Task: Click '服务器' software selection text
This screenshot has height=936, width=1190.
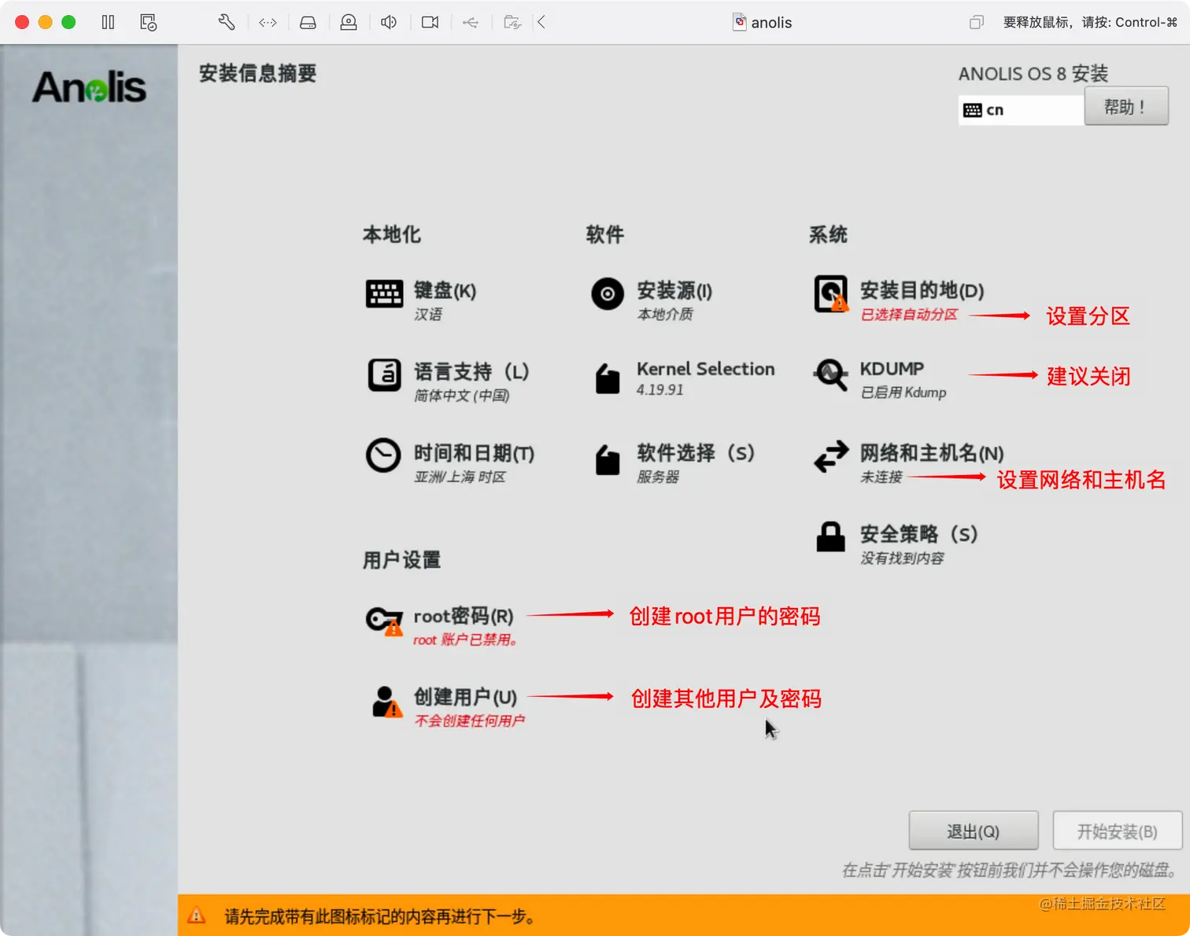Action: (x=658, y=477)
